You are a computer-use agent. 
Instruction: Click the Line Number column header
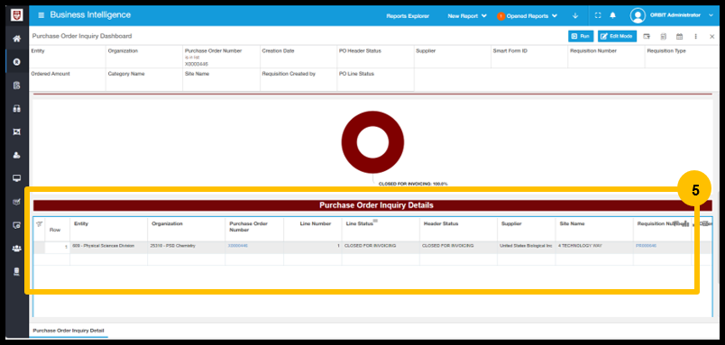coord(316,223)
